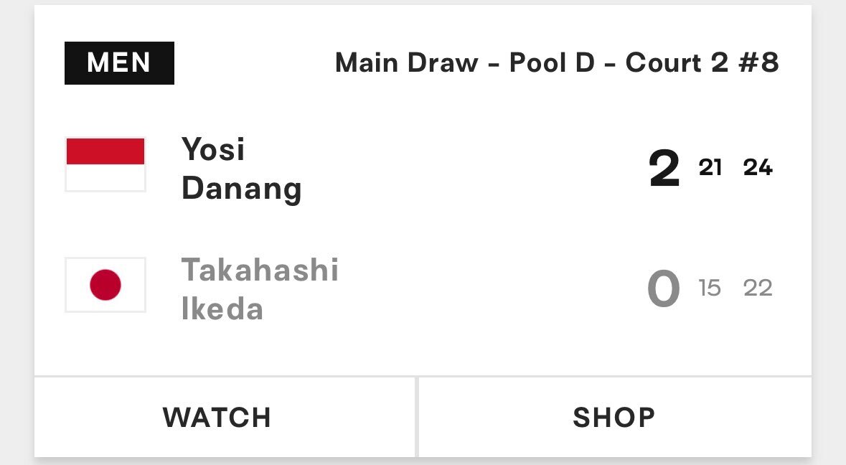Image resolution: width=846 pixels, height=465 pixels.
Task: Click the Indonesia flag icon
Action: 105,164
